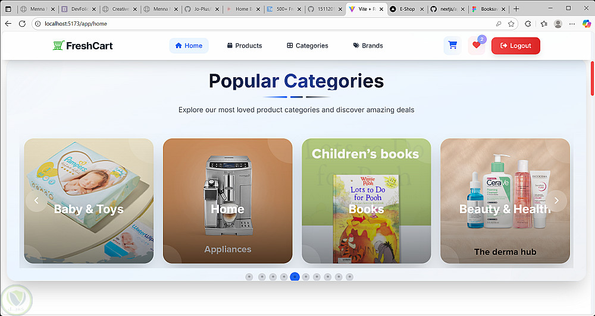
Task: Open Products nav item
Action: coord(245,46)
